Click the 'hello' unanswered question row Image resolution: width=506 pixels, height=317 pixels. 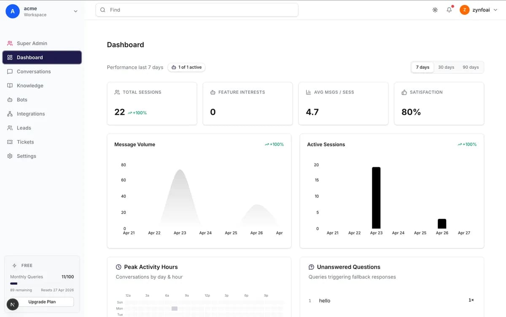[x=392, y=301]
